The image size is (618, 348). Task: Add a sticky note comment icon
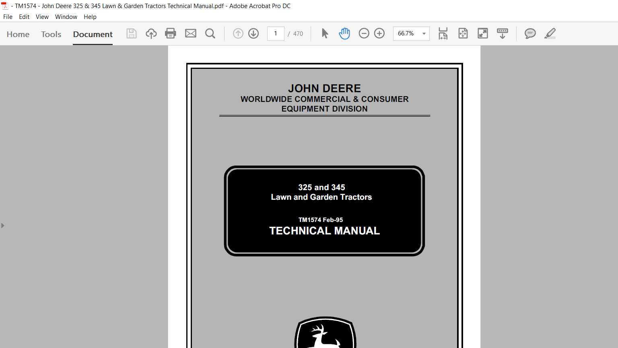point(530,33)
